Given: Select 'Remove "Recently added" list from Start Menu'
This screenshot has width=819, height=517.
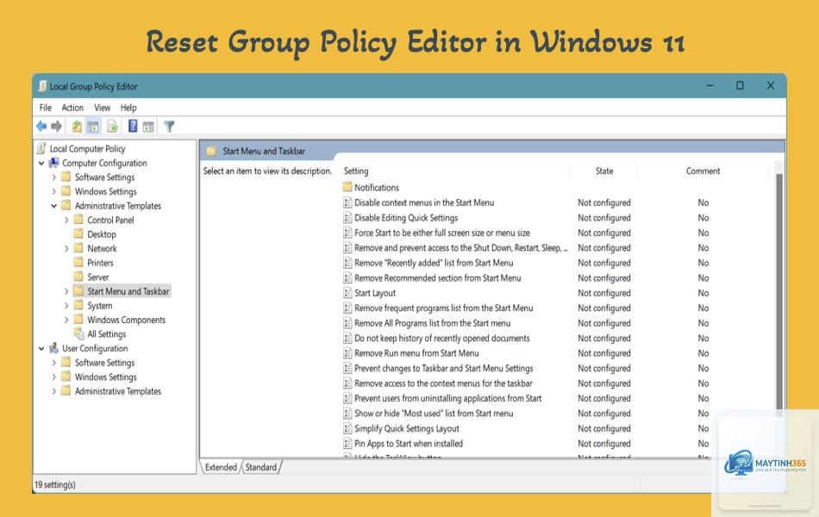Looking at the screenshot, I should tap(434, 263).
